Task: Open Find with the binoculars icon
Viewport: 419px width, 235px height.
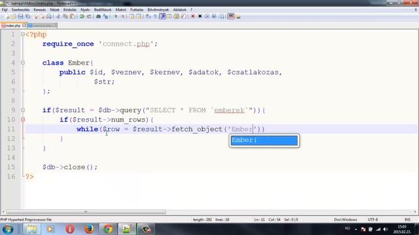Action: pyautogui.click(x=98, y=16)
